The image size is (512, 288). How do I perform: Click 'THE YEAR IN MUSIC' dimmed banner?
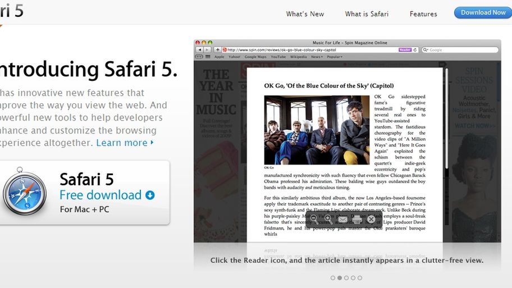pos(216,92)
